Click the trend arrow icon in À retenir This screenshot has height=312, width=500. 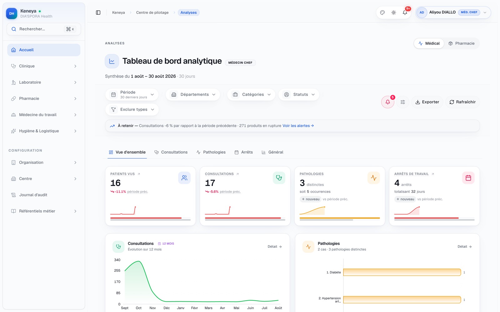point(112,126)
